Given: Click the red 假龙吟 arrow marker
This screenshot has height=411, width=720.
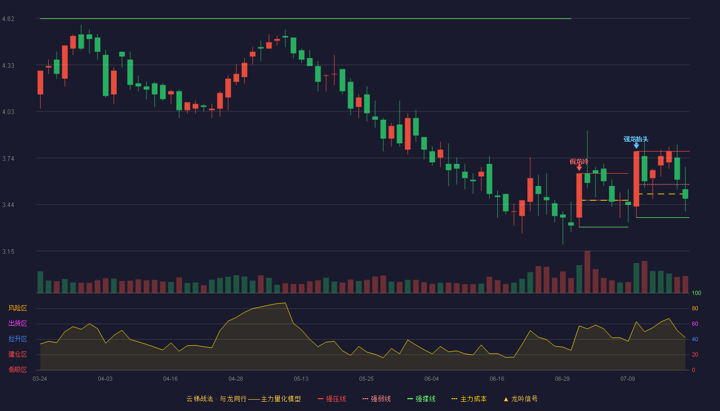Looking at the screenshot, I should coord(579,168).
